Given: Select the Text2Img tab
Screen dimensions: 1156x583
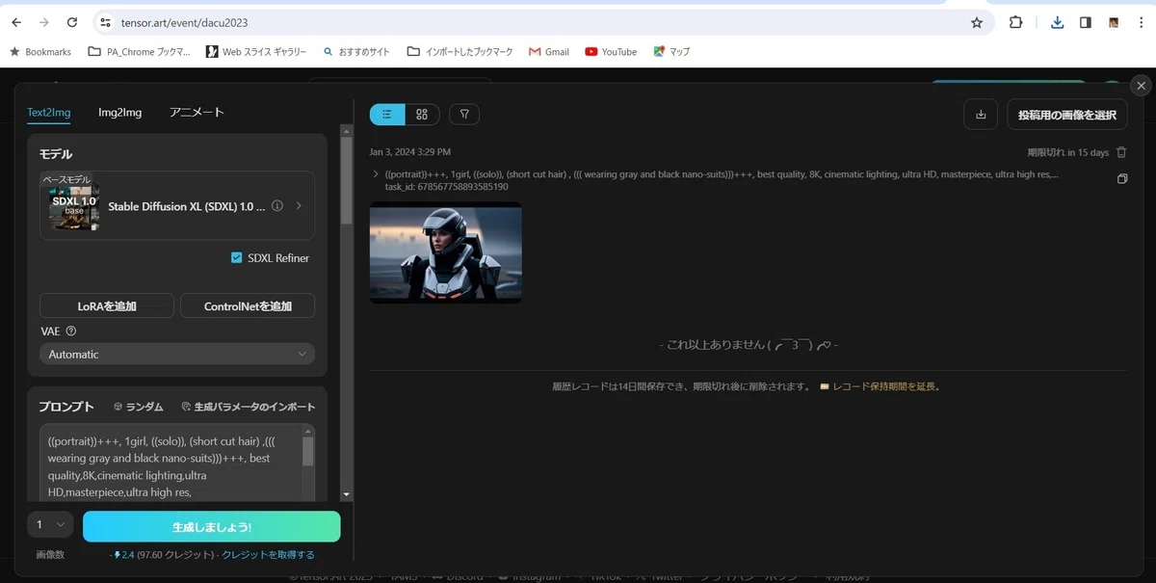Looking at the screenshot, I should point(49,113).
